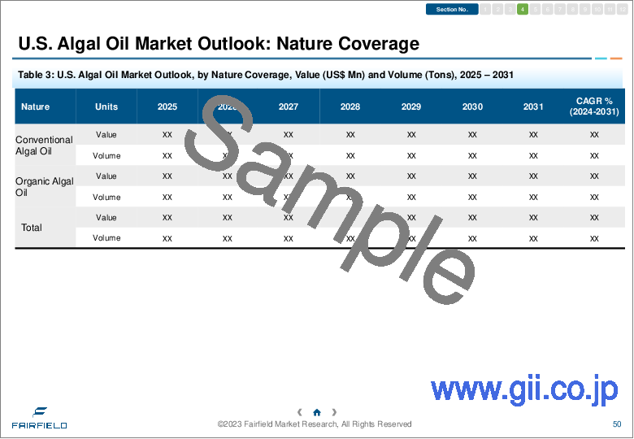Jump to section 2

click(x=497, y=10)
